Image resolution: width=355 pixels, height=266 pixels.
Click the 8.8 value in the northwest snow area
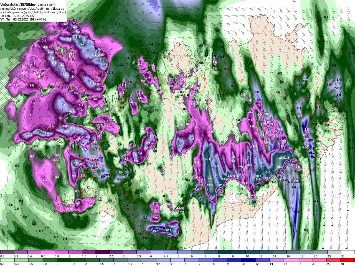click(78, 37)
